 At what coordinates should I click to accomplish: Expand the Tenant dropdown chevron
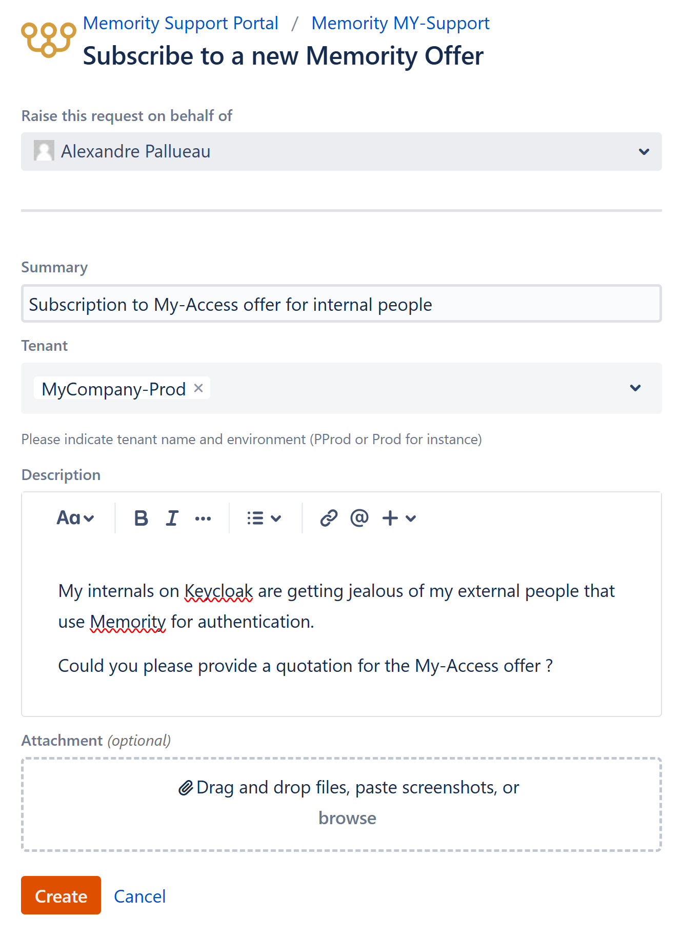pos(635,388)
